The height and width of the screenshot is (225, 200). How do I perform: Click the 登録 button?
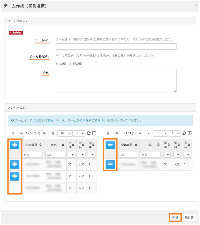(x=175, y=218)
